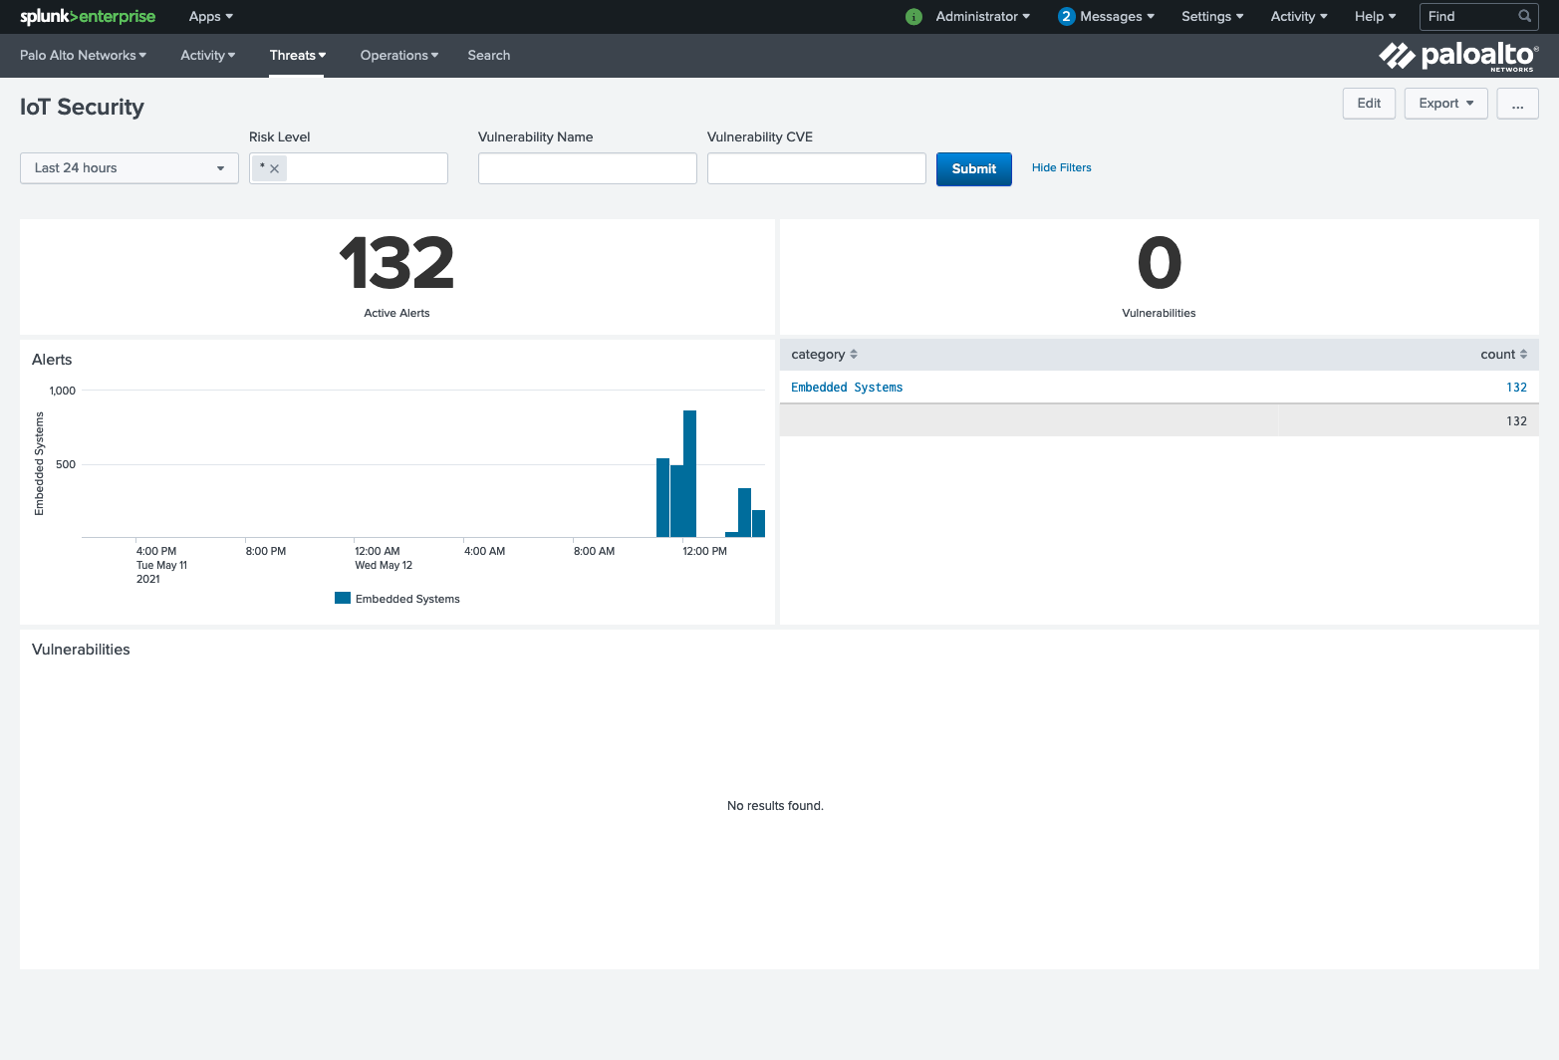
Task: Open the Help dropdown menu
Action: coord(1374,17)
